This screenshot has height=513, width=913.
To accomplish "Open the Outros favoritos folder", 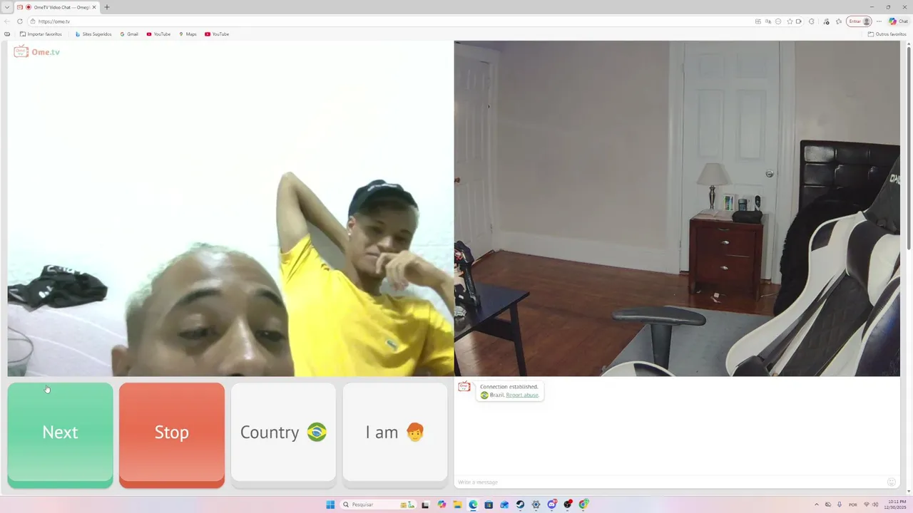I will click(887, 34).
